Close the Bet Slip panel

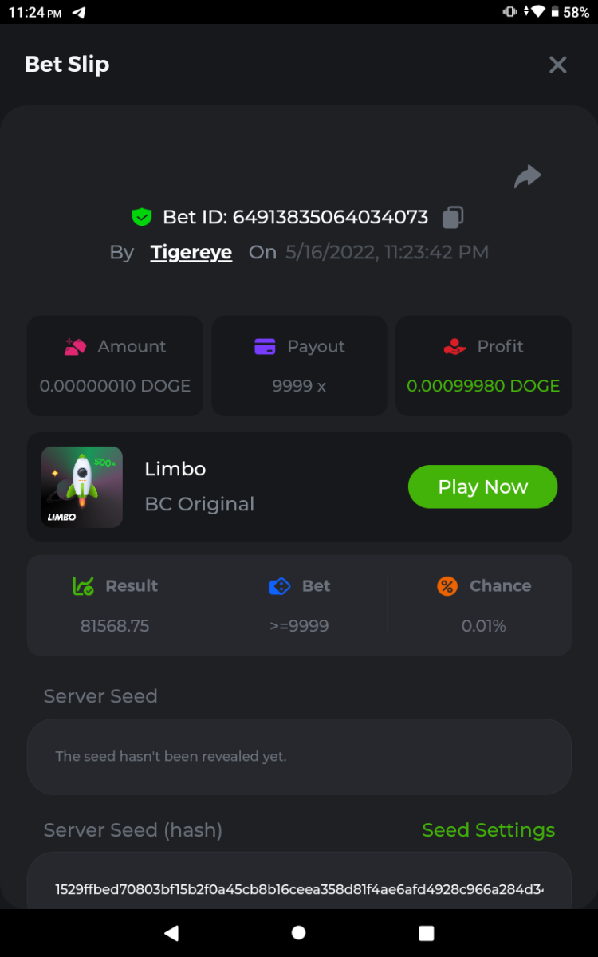[x=557, y=65]
